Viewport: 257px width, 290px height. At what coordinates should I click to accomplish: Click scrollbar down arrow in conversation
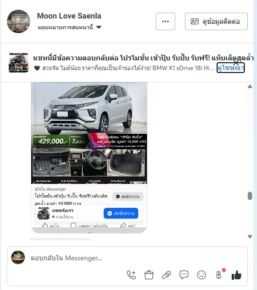pyautogui.click(x=250, y=236)
